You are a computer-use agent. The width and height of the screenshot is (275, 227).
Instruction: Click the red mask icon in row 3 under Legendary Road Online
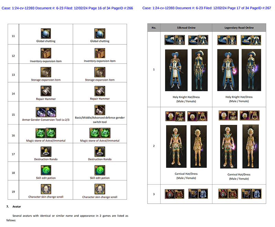pyautogui.click(x=223, y=194)
